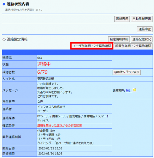The width and height of the screenshot is (154, 158).
Task: Click the 無し recorded voice link
Action: click(x=129, y=90)
